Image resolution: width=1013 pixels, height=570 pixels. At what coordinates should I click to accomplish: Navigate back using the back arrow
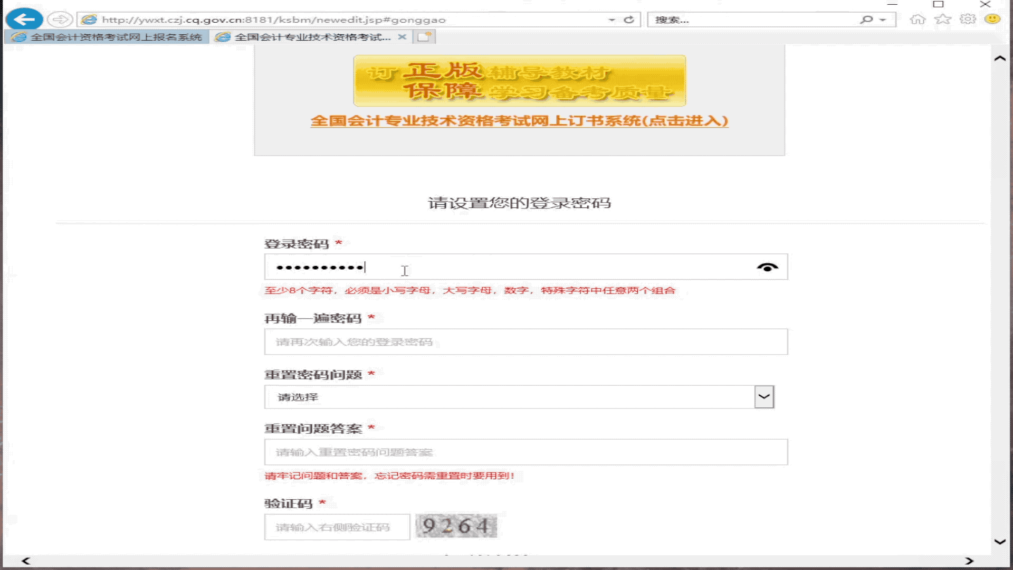coord(25,19)
